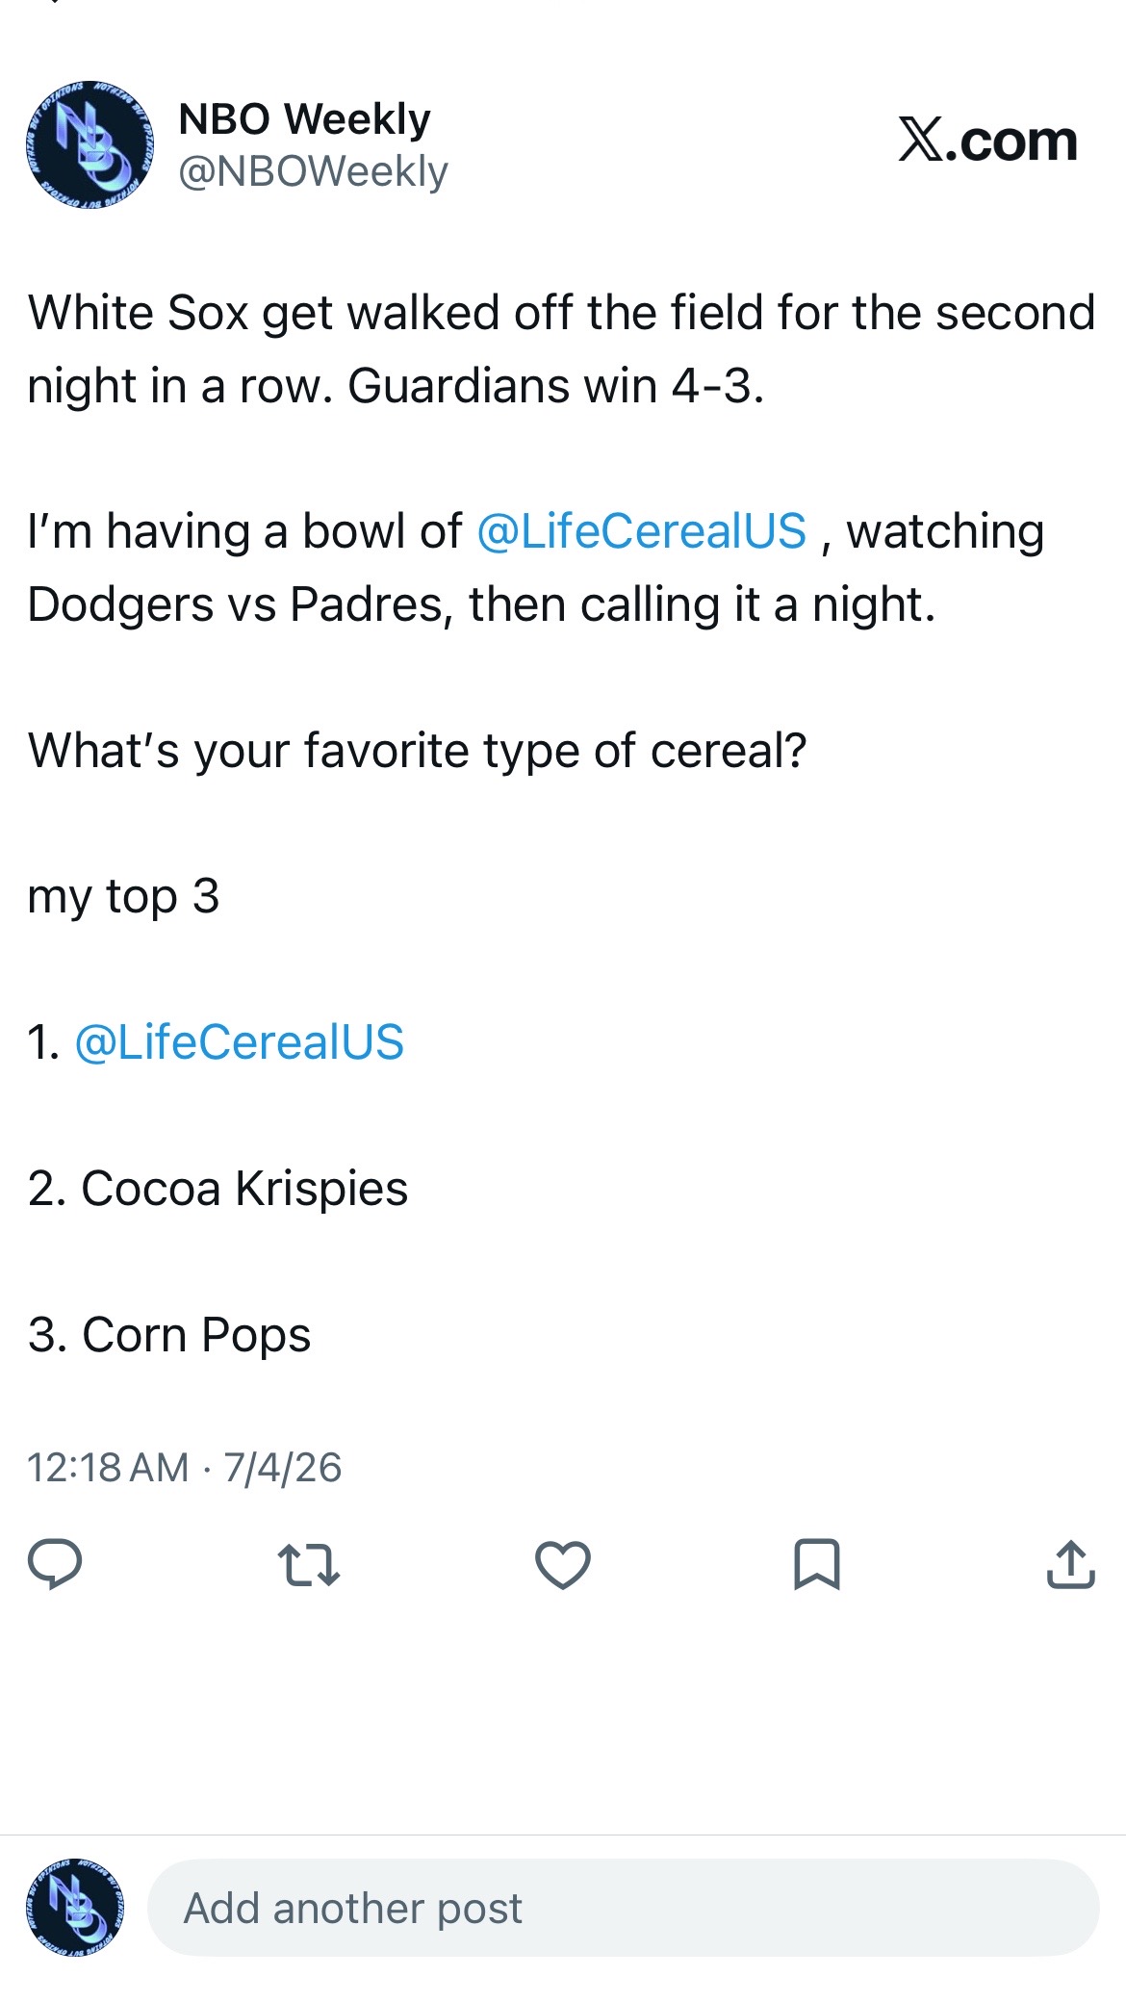Tap the 12:18 AM timestamp
The image size is (1126, 2002).
click(108, 1468)
